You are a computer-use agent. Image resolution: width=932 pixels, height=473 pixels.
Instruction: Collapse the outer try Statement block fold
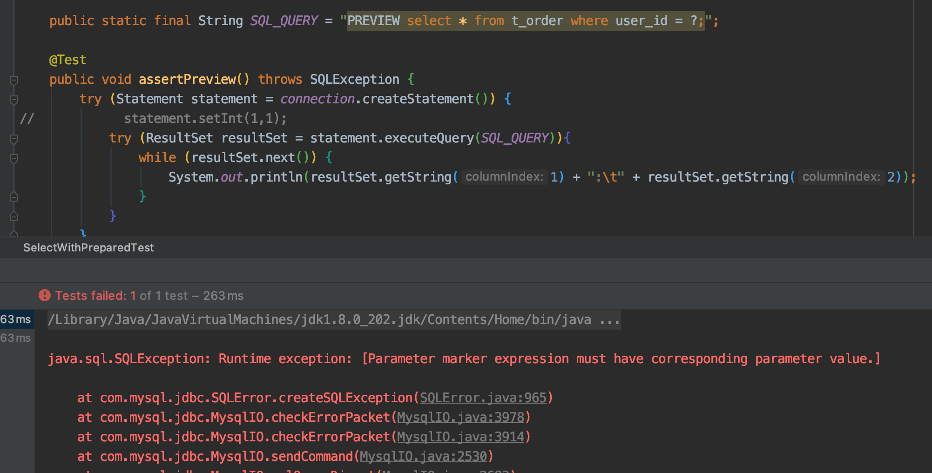pos(14,100)
